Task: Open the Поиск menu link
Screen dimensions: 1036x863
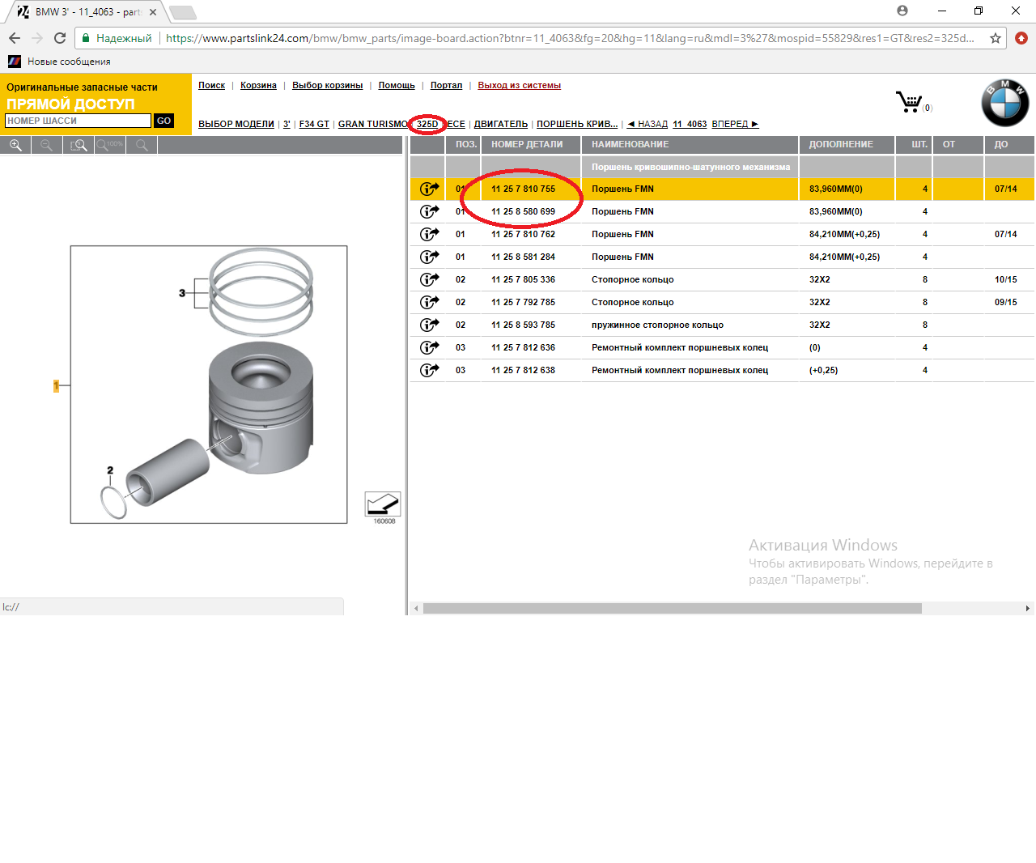Action: pos(211,85)
